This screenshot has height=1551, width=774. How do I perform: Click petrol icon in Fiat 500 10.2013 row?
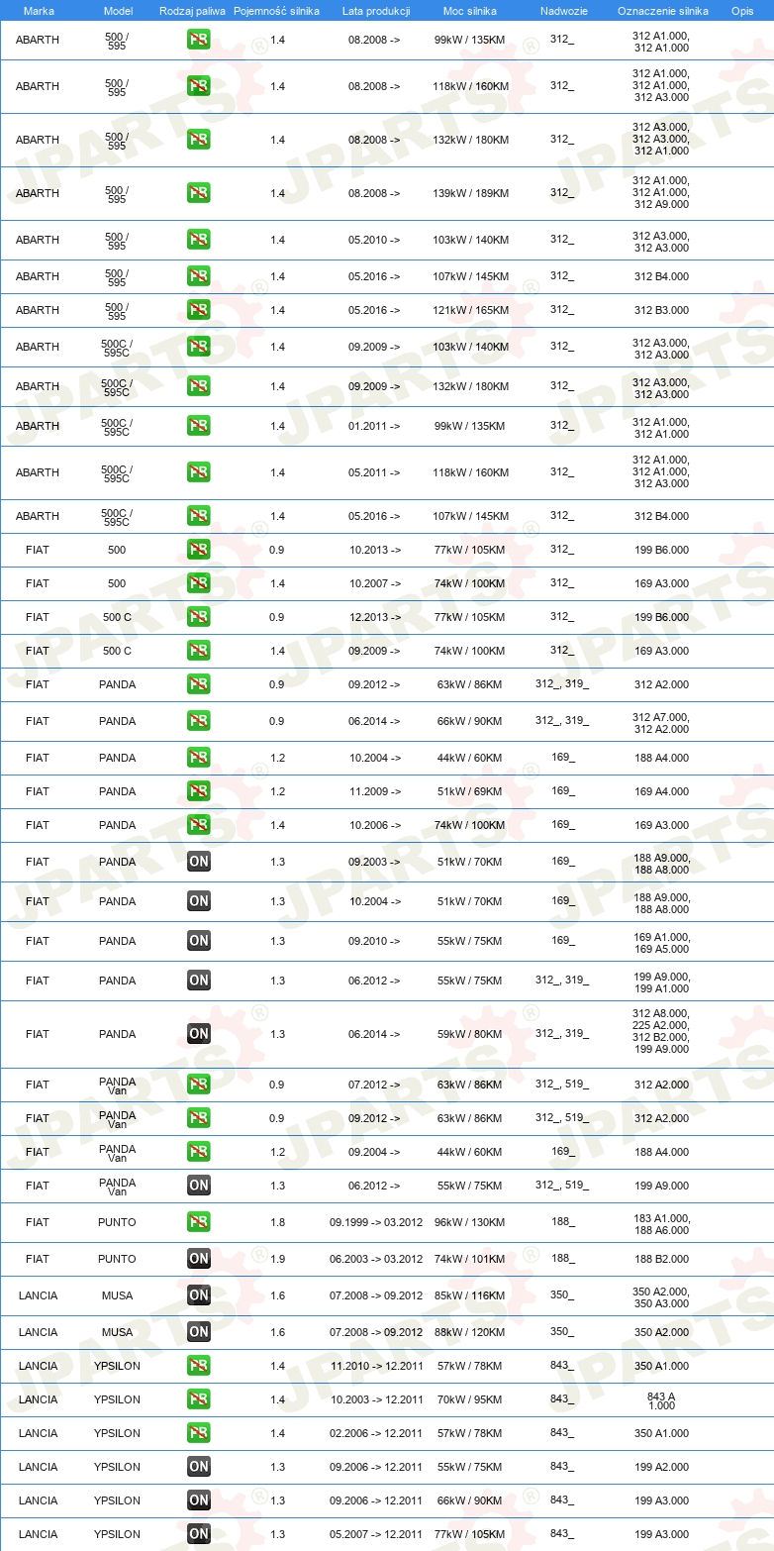click(199, 550)
